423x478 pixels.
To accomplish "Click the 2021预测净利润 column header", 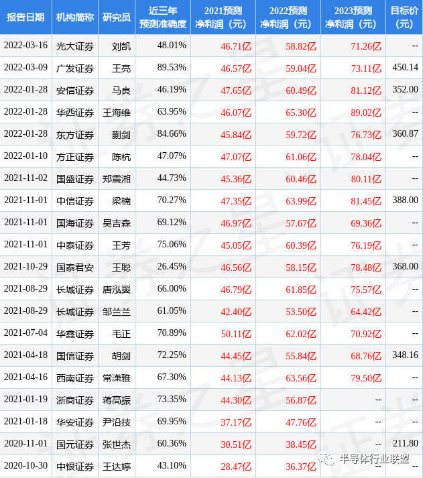I will click(x=223, y=17).
